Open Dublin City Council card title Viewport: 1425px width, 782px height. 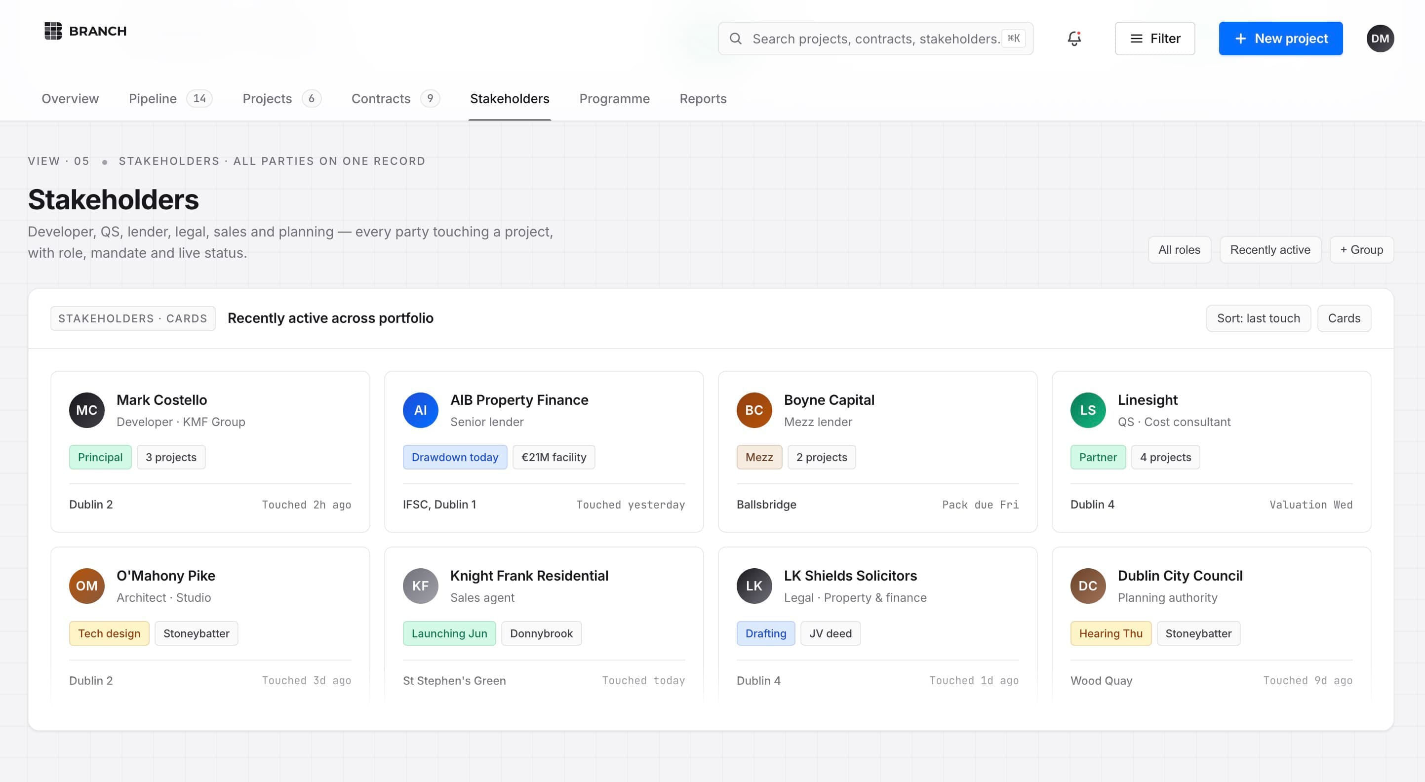point(1180,576)
